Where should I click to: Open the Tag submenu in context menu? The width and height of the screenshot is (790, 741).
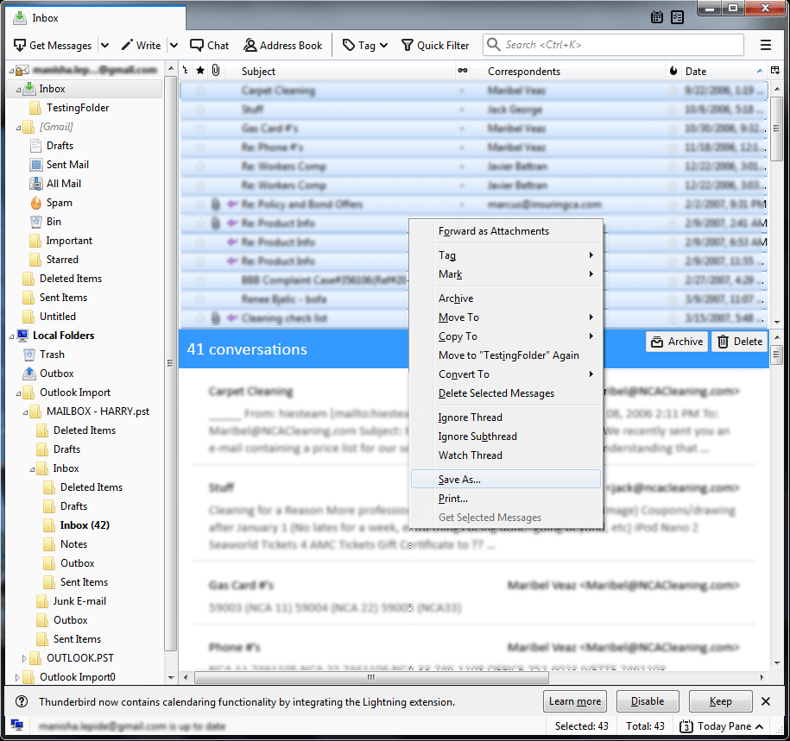click(x=506, y=255)
